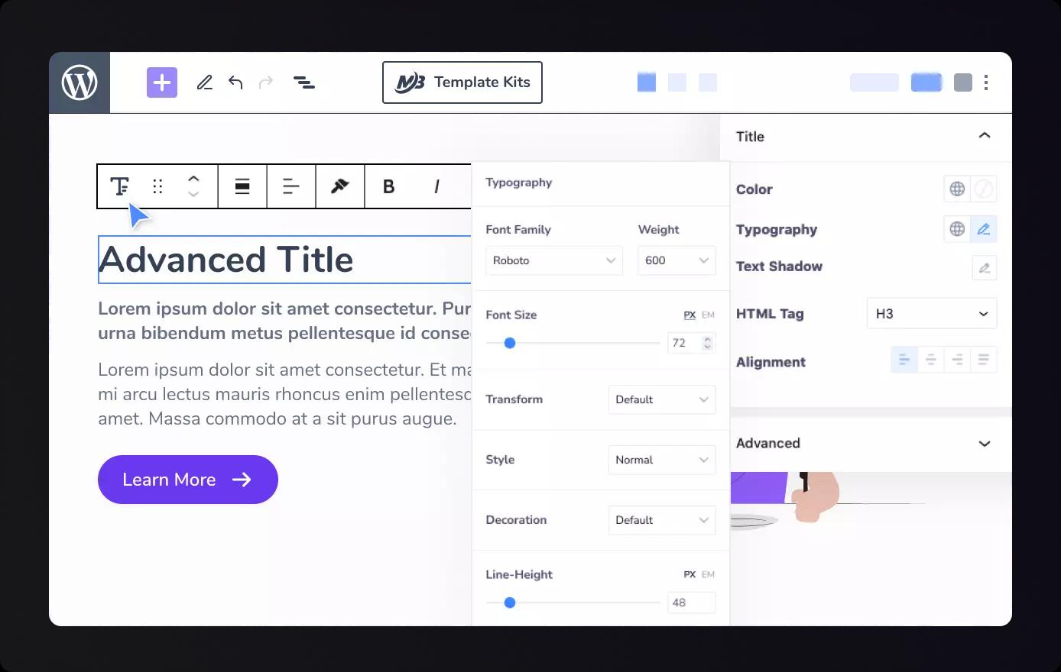Image resolution: width=1061 pixels, height=672 pixels.
Task: Click the brush style icon in block toolbar
Action: tap(340, 186)
